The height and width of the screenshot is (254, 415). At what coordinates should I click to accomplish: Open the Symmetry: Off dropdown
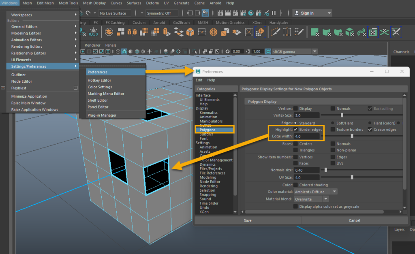tap(161, 13)
